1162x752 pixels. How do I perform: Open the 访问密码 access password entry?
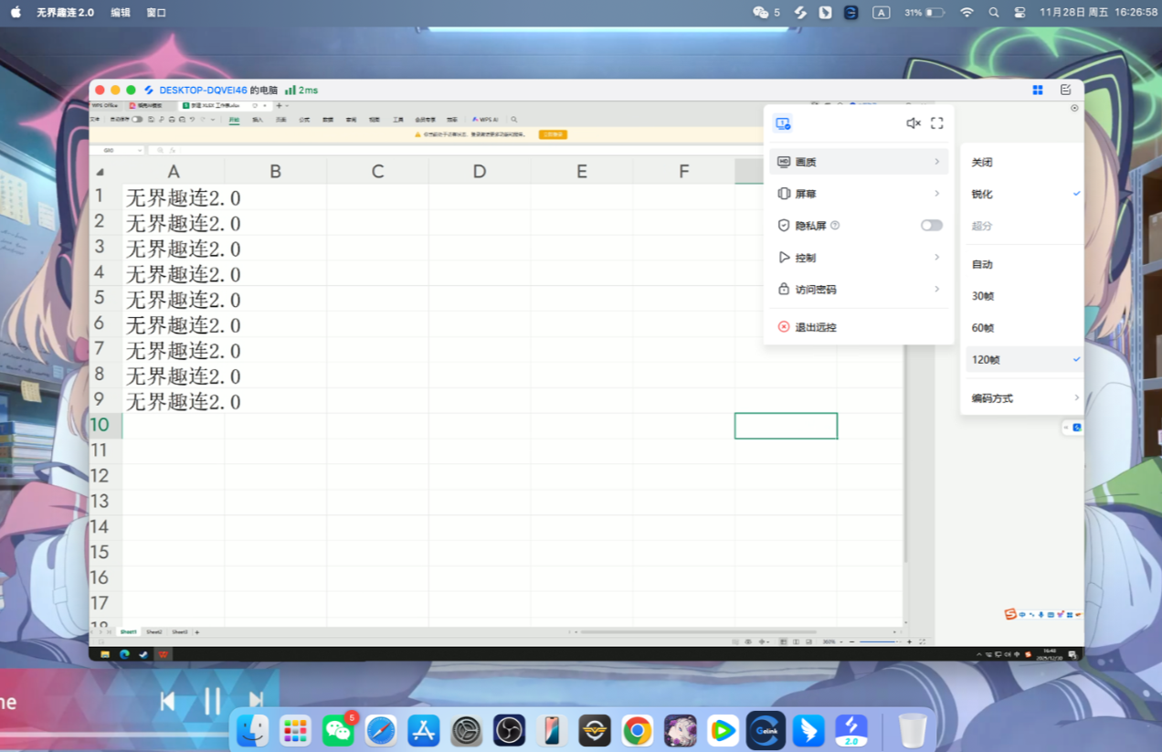[859, 290]
